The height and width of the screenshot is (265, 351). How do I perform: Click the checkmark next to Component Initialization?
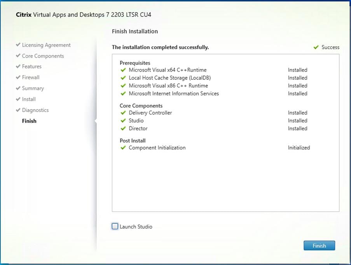pos(123,147)
